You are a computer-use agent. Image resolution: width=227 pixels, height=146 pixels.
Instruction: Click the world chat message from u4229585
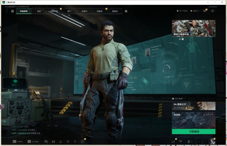tap(23, 130)
